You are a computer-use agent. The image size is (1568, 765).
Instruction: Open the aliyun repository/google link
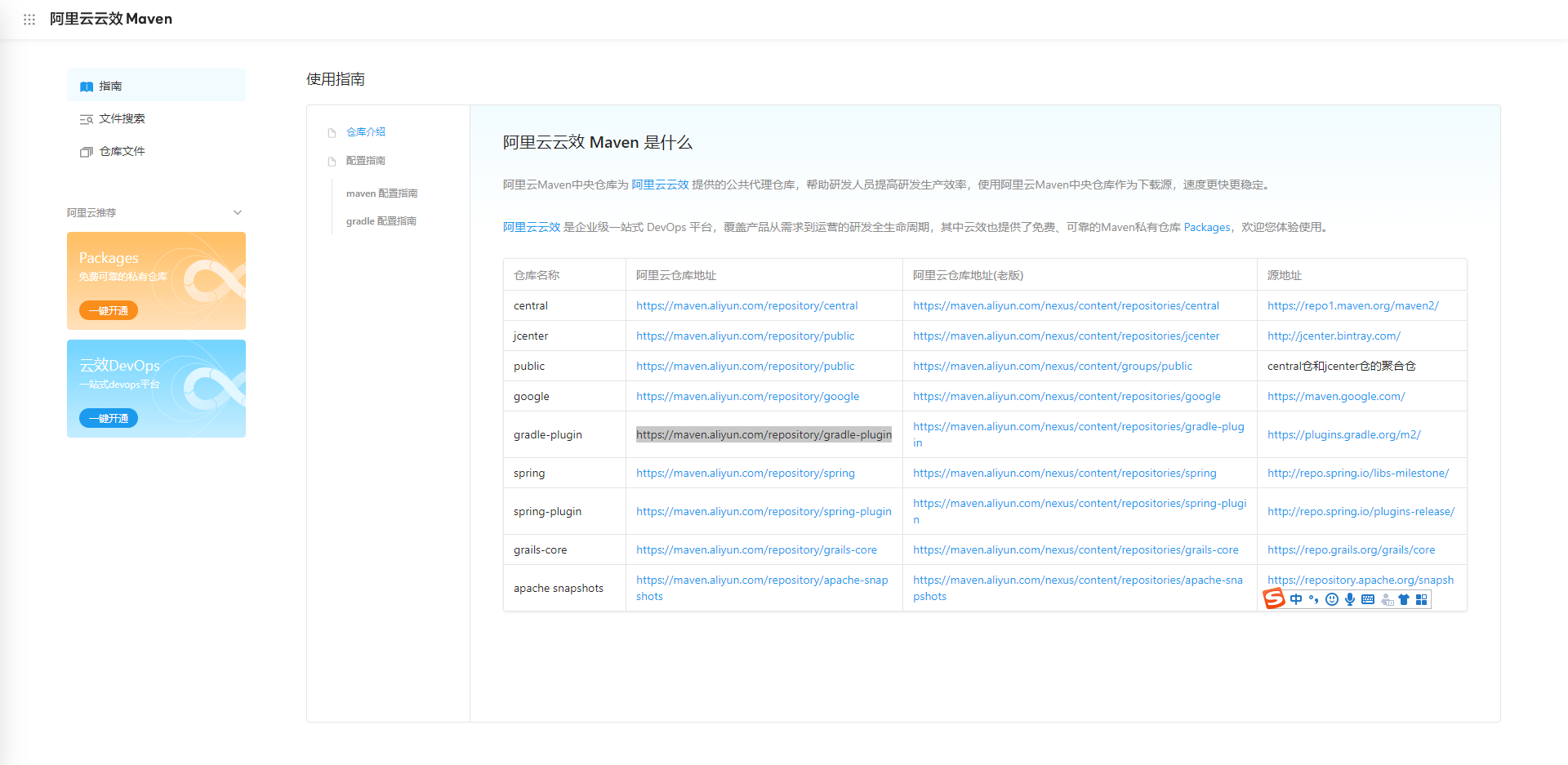coord(748,396)
